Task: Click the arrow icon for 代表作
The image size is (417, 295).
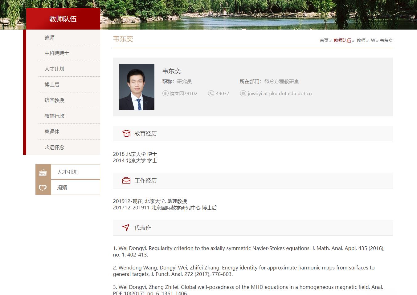Action: [x=126, y=228]
